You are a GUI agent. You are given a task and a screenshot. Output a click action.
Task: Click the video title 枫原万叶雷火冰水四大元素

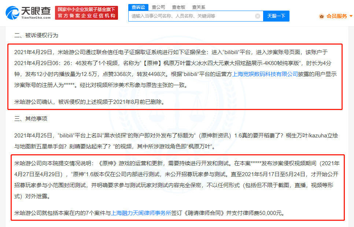pyautogui.click(x=196, y=63)
